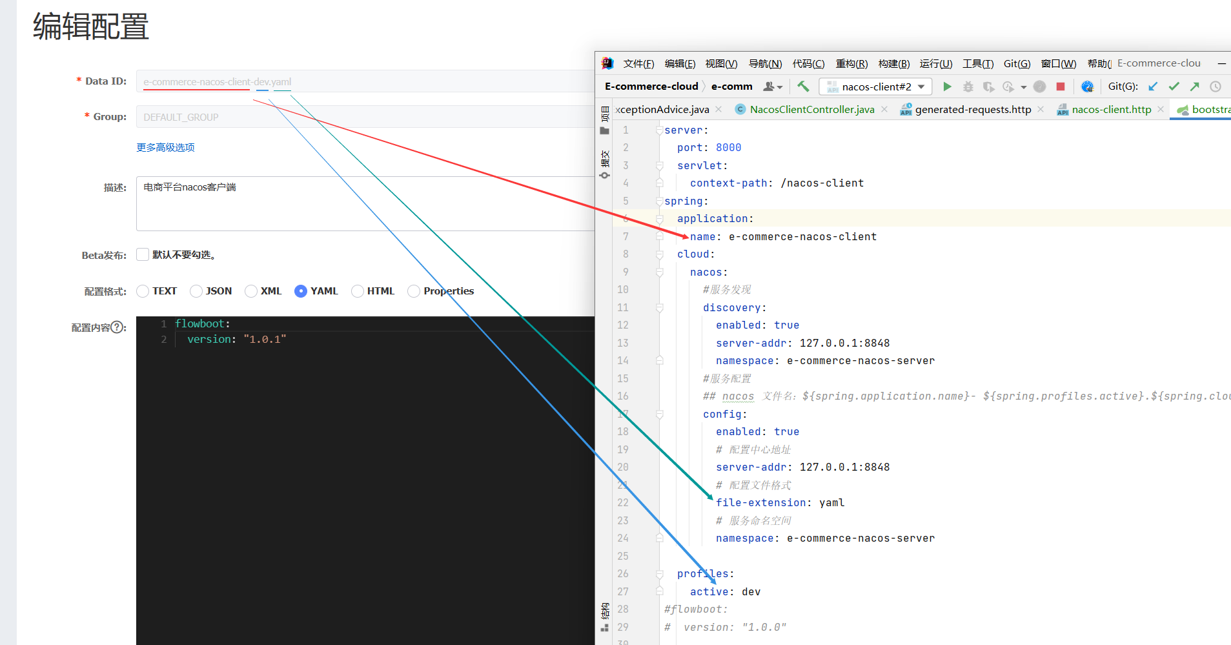
Task: Click the help question mark next to 配置内容
Action: (x=117, y=327)
